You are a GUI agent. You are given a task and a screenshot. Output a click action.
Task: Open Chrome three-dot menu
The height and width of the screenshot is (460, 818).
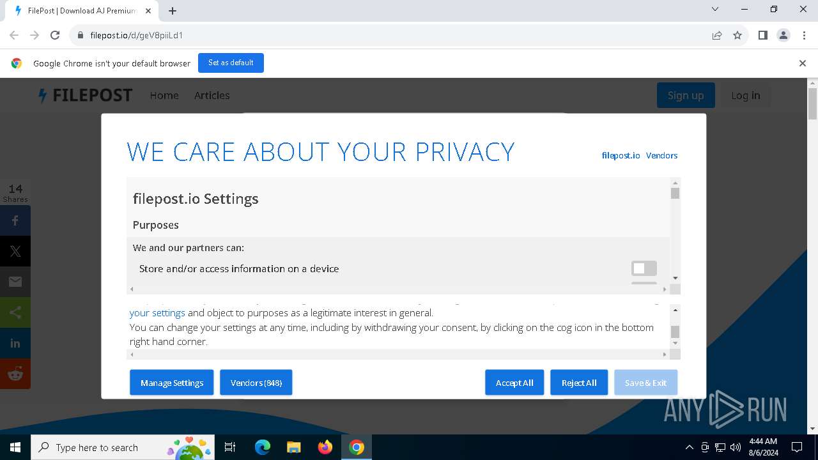click(804, 35)
